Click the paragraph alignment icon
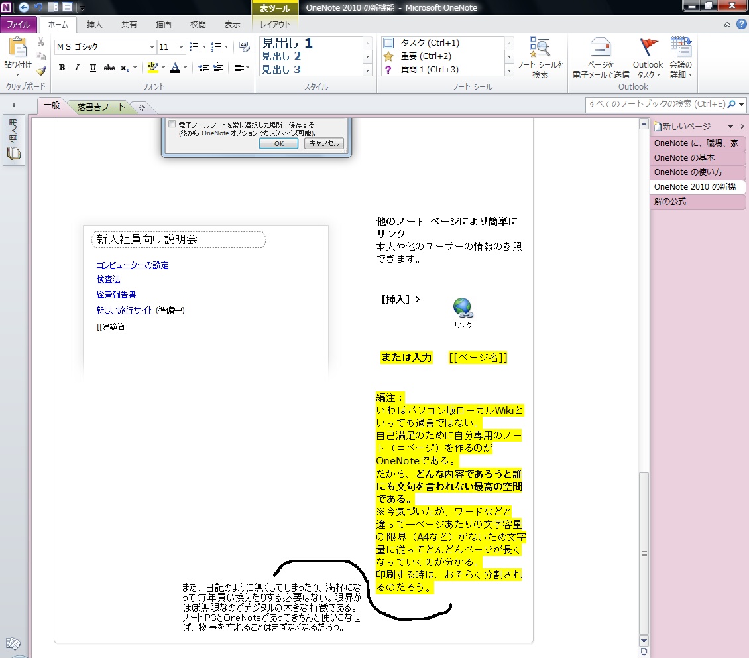This screenshot has height=658, width=749. pyautogui.click(x=239, y=68)
